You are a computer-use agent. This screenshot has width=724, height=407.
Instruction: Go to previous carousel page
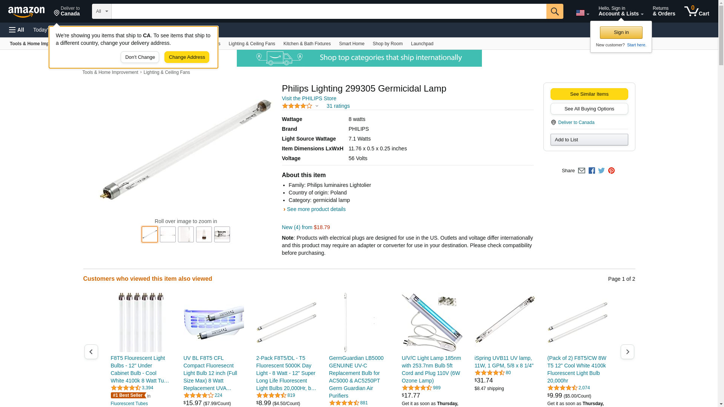point(91,352)
